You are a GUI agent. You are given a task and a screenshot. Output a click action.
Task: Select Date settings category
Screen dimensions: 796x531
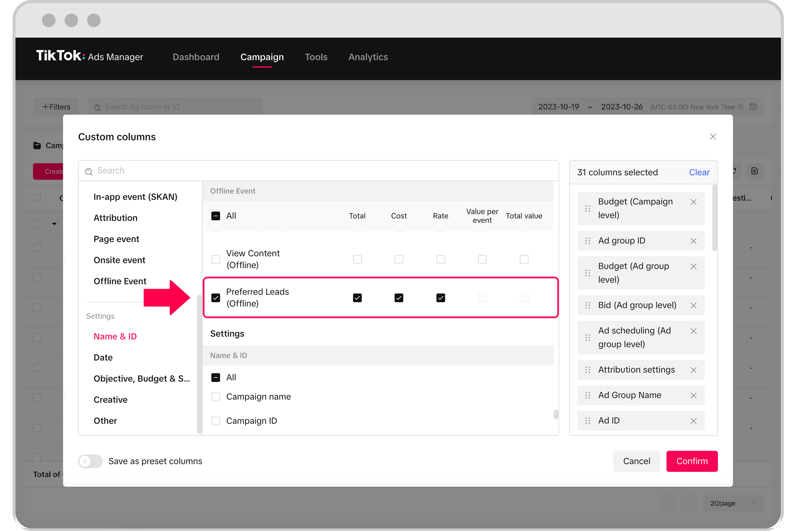click(103, 357)
